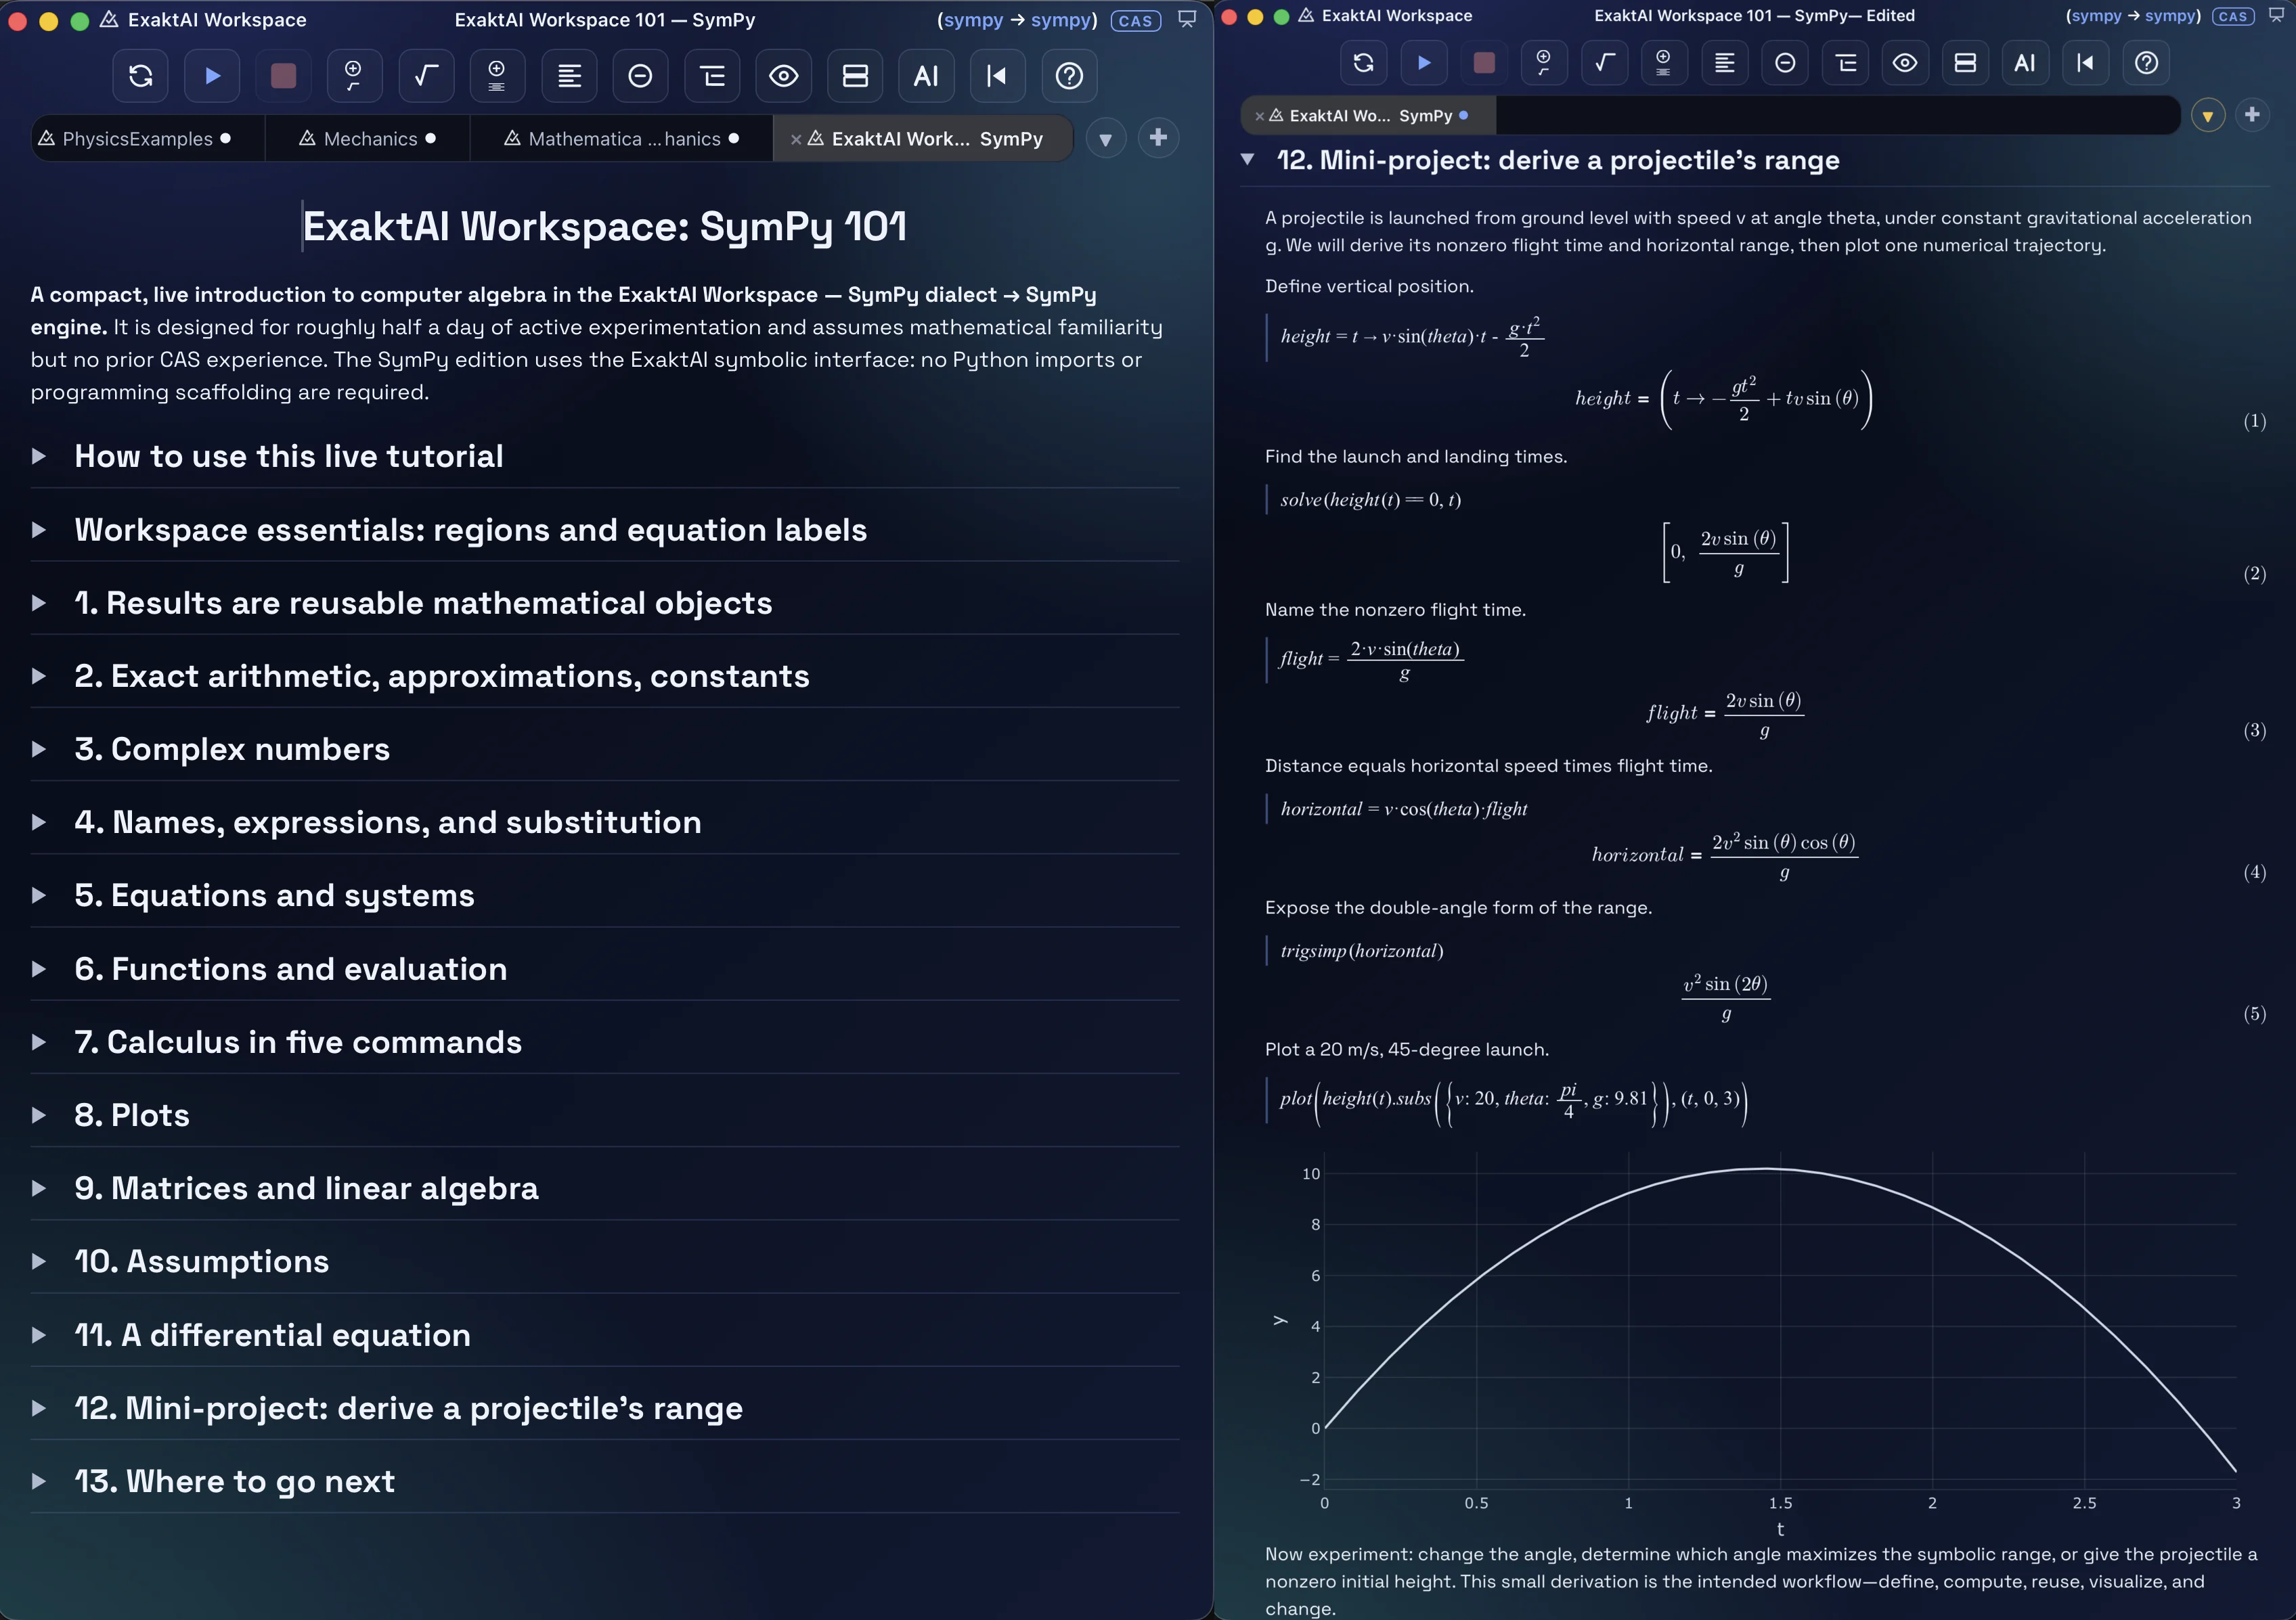Expand section 8 'Plots'
The height and width of the screenshot is (1620, 2296).
point(39,1115)
